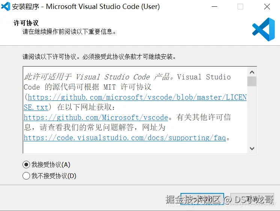Open the vscode LICENSE.txt GitHub link
Image resolution: width=280 pixels, height=211 pixels.
137,97
